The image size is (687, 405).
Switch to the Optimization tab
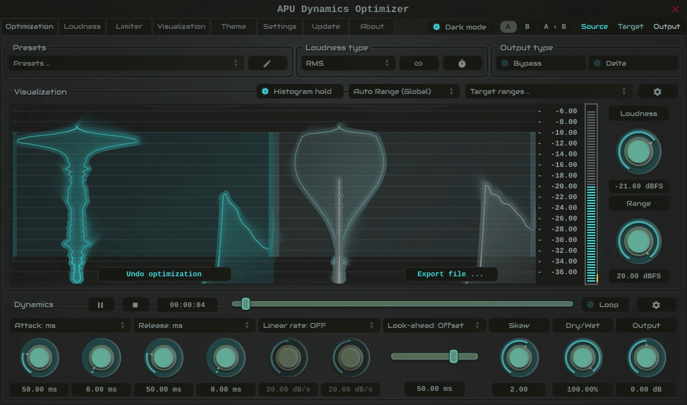[x=29, y=27]
